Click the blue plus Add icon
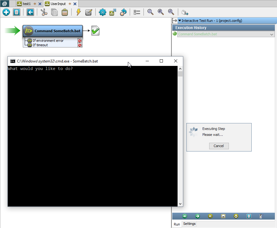 [x=6, y=12]
